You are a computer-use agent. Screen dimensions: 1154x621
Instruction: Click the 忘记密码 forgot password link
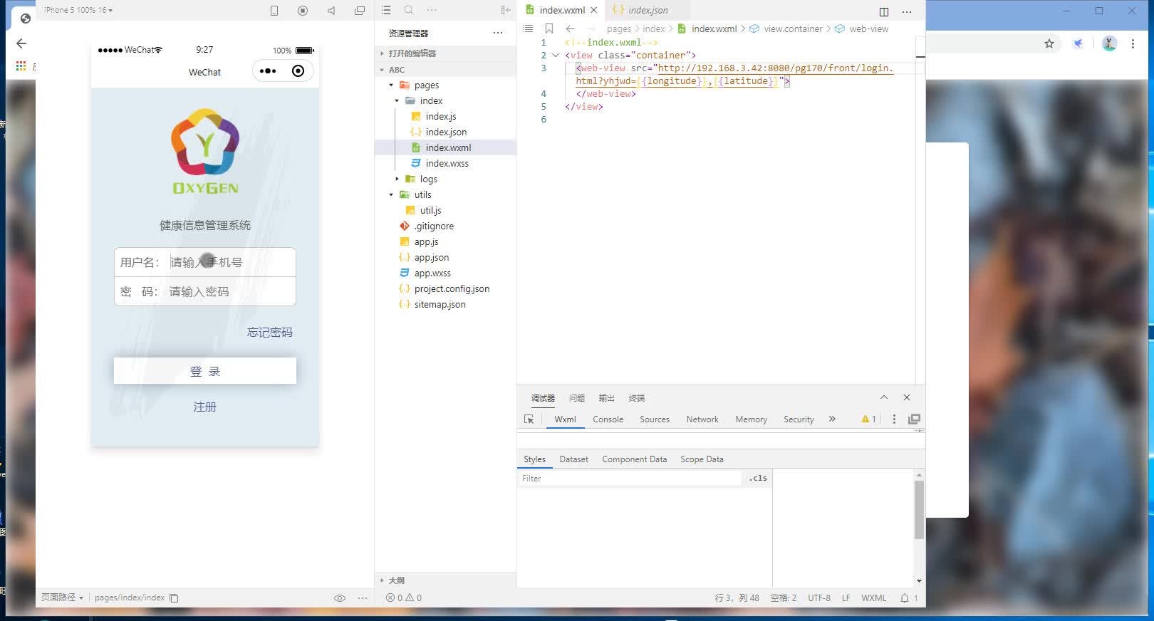coord(269,333)
